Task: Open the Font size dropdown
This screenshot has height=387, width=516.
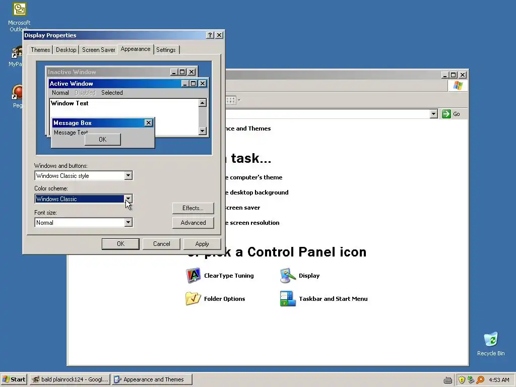Action: pos(128,222)
